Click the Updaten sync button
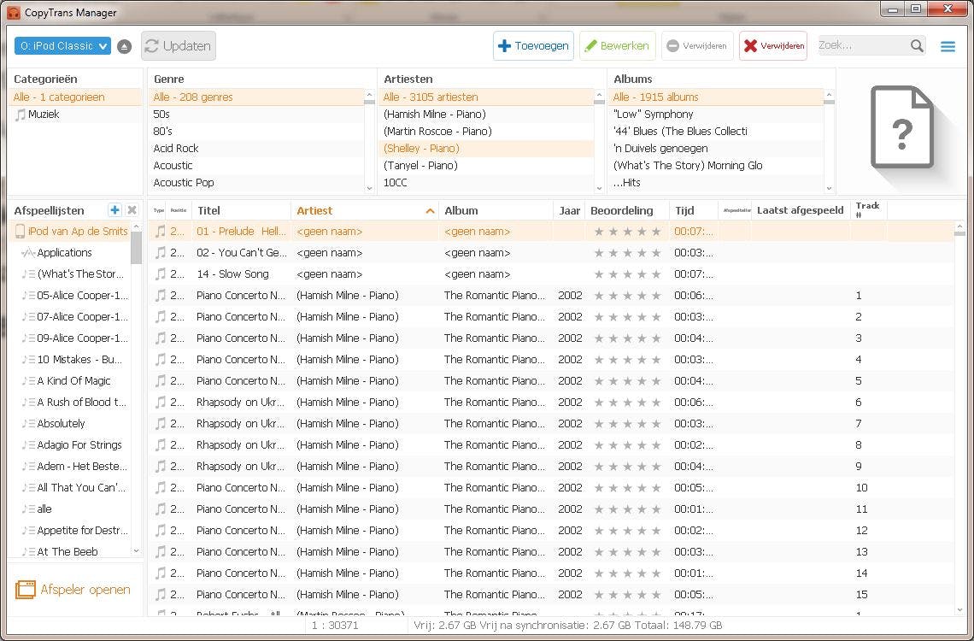This screenshot has height=641, width=974. click(x=179, y=46)
